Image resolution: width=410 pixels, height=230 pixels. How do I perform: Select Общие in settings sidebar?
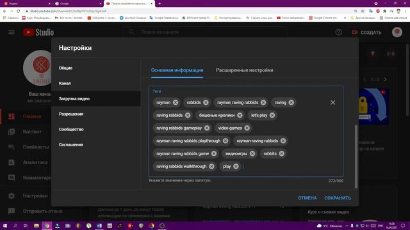[96, 68]
